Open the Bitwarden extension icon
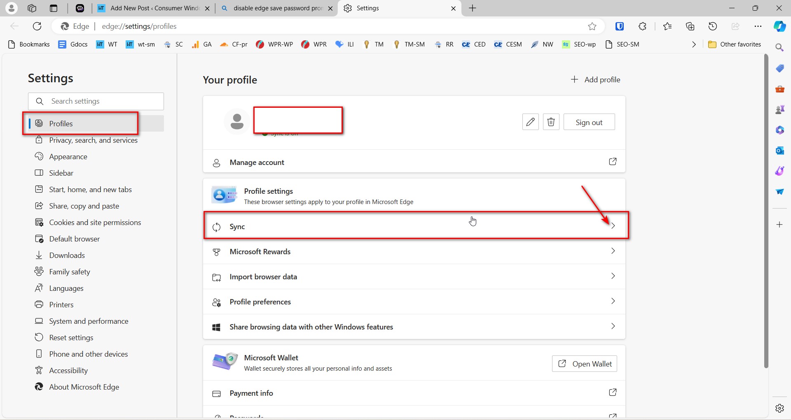This screenshot has height=420, width=791. [619, 26]
